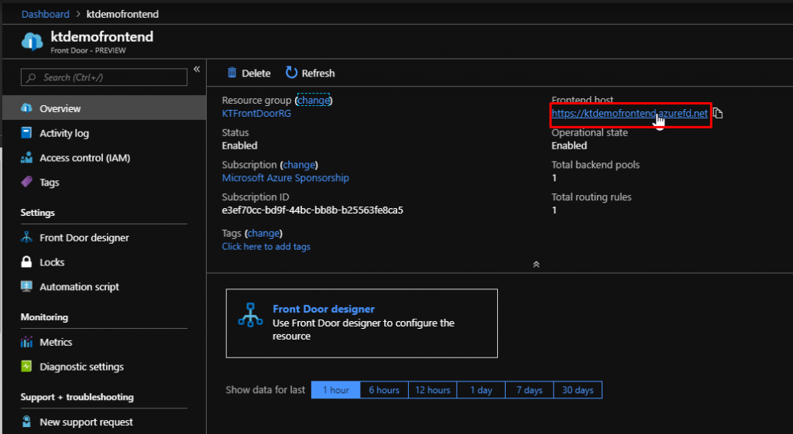Change the subscription

[299, 165]
